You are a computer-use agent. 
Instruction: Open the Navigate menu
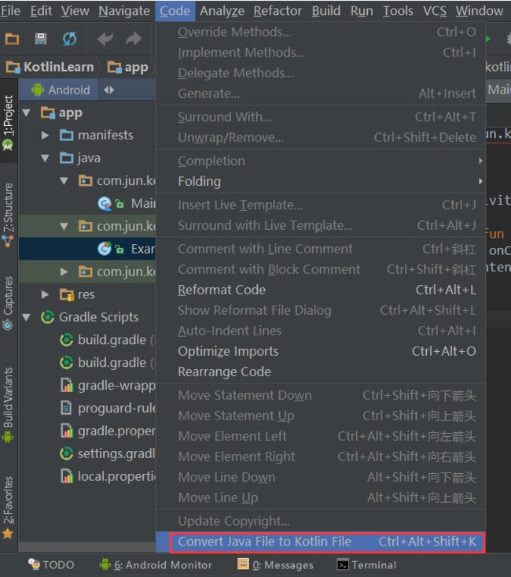coord(124,11)
